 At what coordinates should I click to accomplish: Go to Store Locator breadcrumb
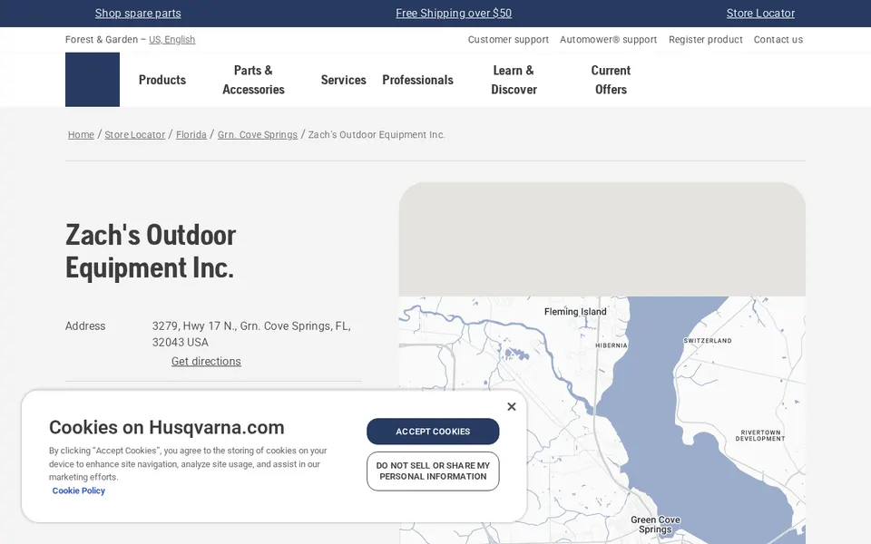[x=135, y=134]
